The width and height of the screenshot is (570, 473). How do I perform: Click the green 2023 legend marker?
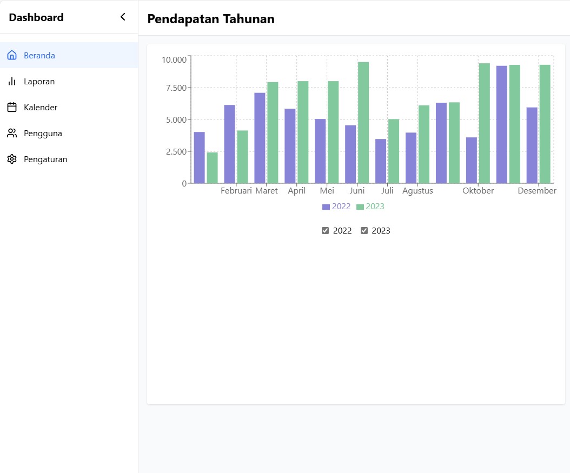359,206
